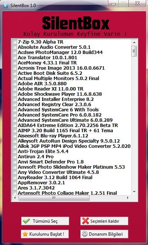Click the horizontal scrollbar thumb
Viewport: 148px width, 245px height.
(x=54, y=198)
